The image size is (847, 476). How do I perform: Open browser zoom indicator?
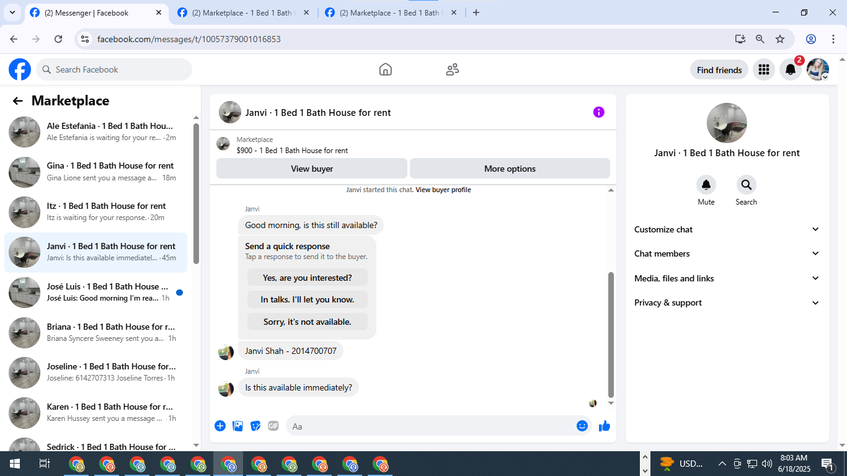(760, 39)
